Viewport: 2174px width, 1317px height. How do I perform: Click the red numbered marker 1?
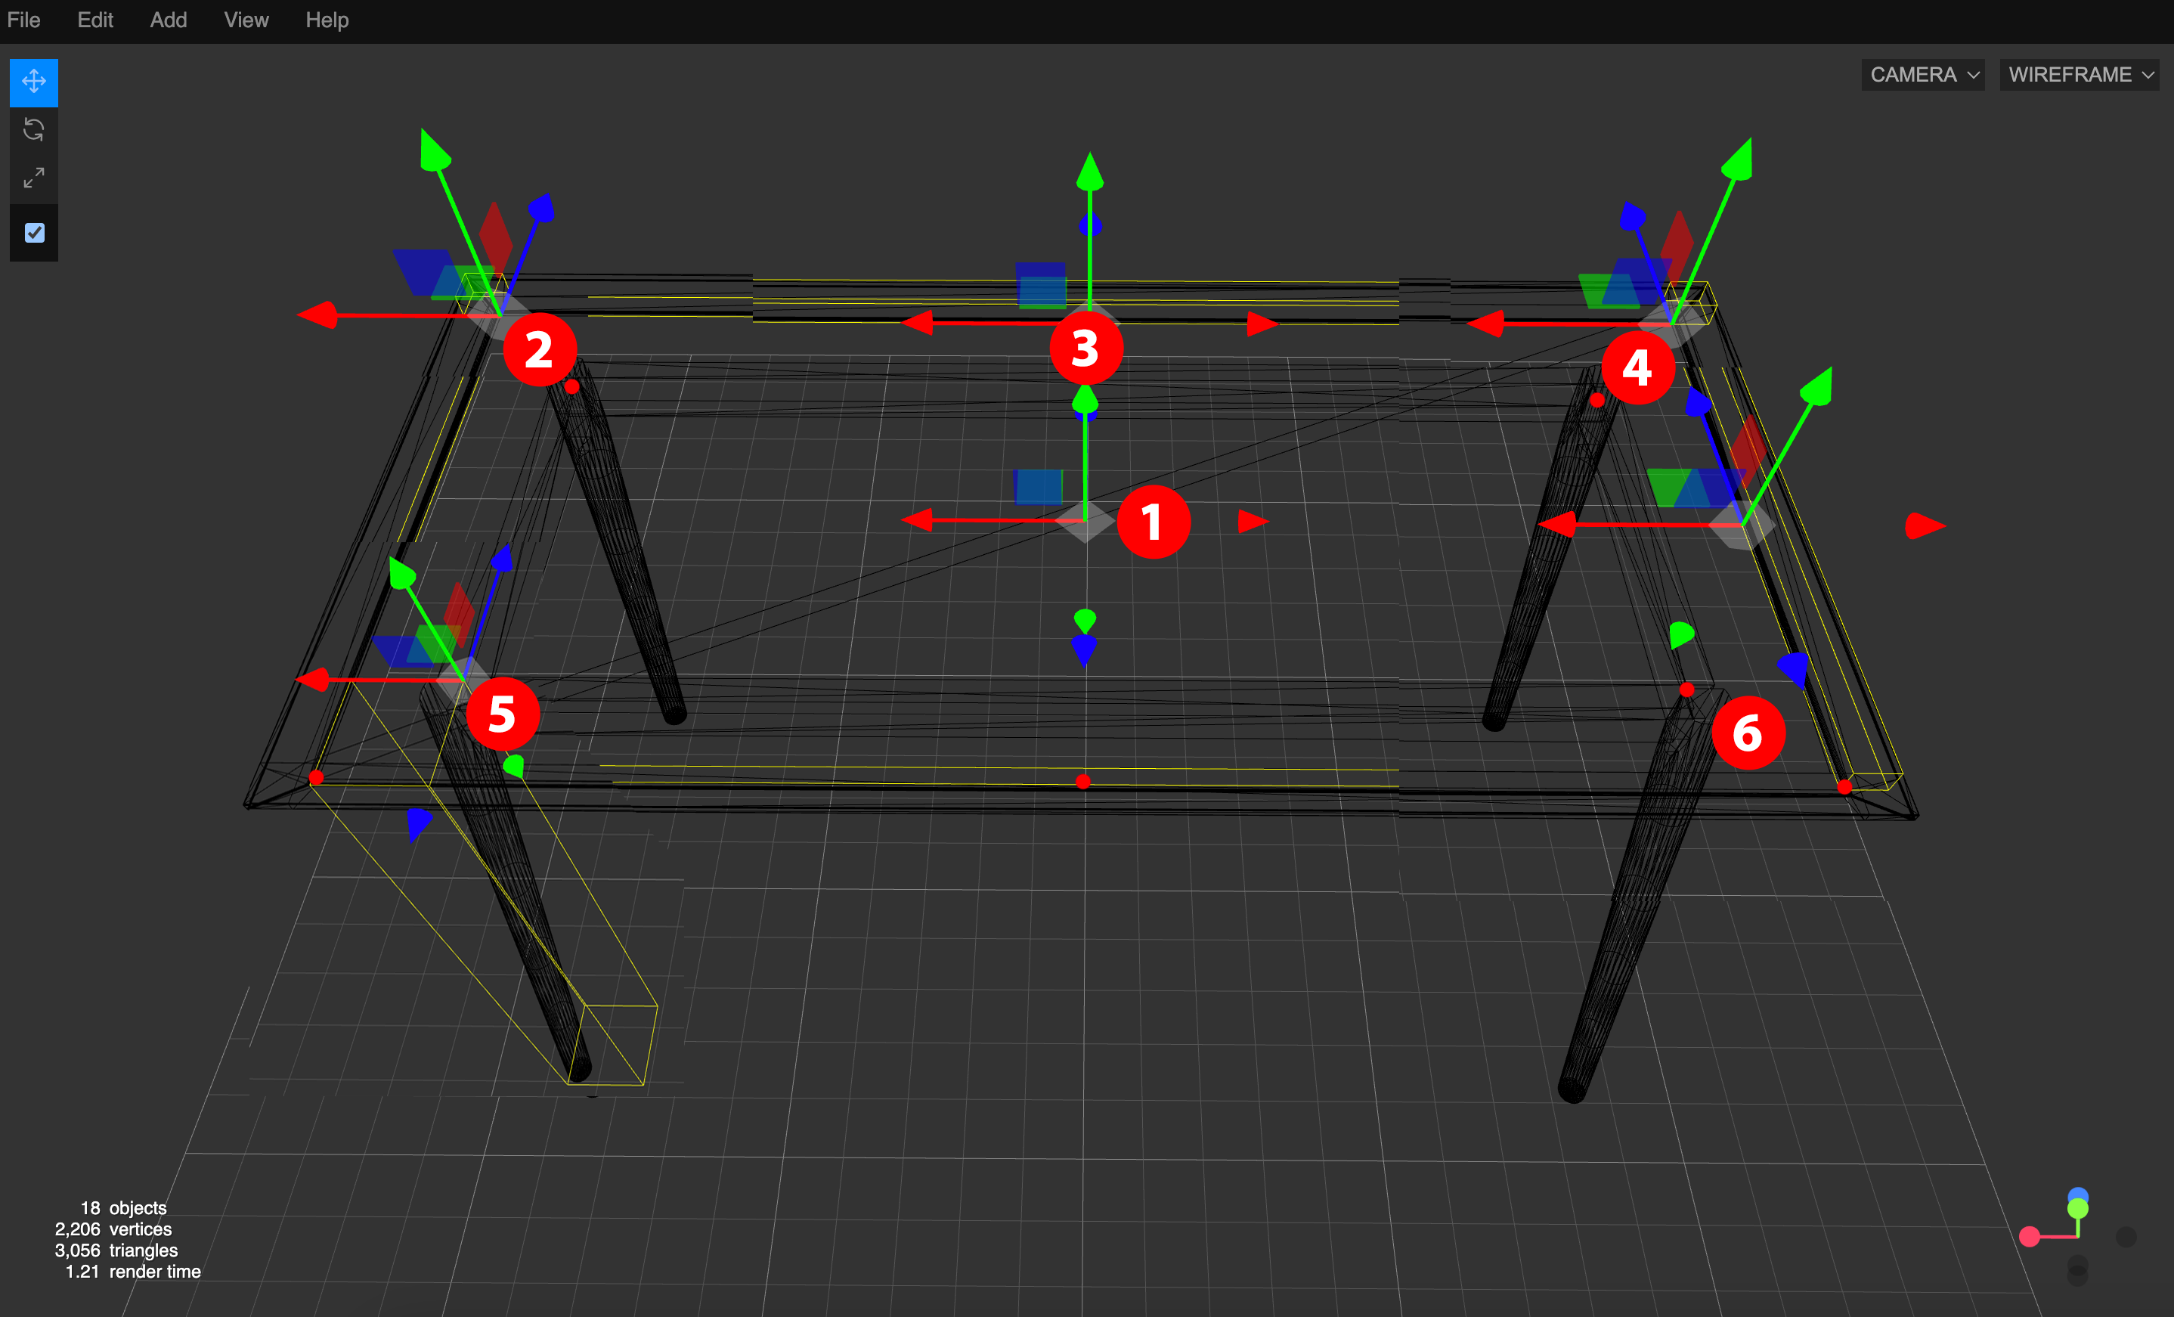(1154, 522)
